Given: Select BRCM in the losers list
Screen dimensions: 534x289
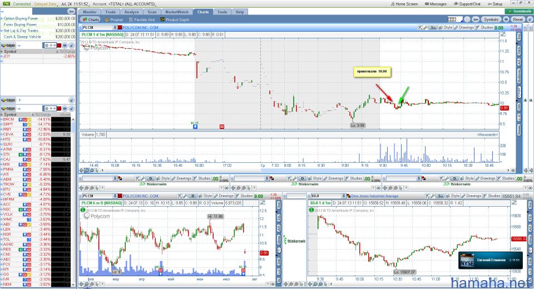Looking at the screenshot, I should [x=9, y=119].
